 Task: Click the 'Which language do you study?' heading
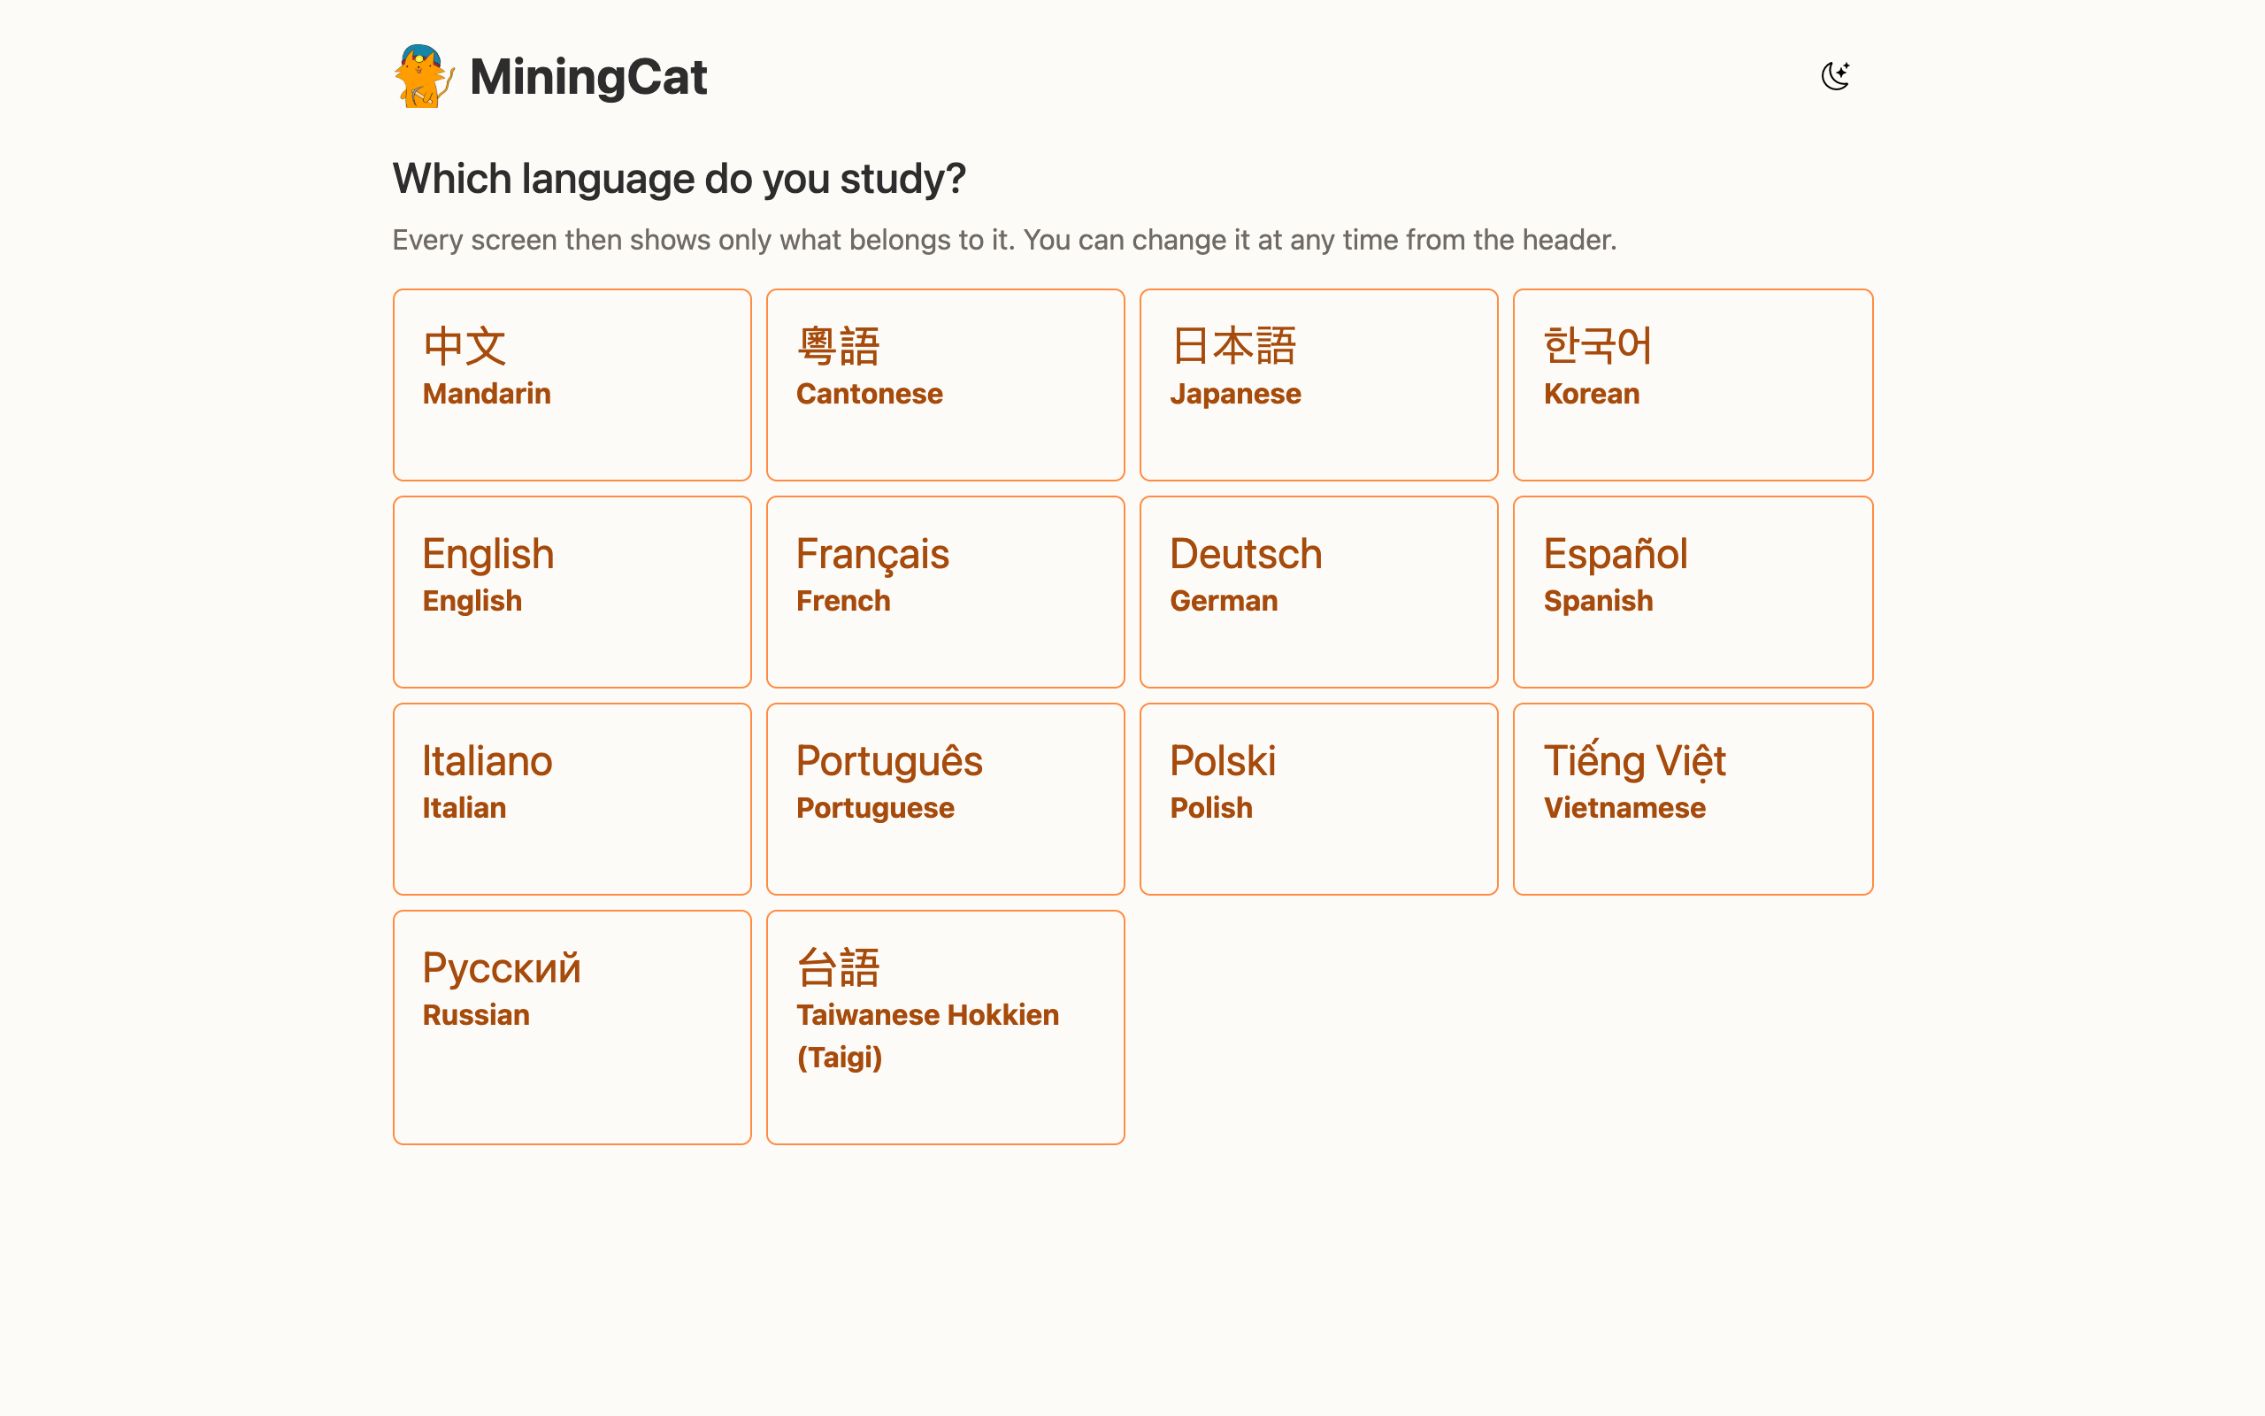point(679,179)
